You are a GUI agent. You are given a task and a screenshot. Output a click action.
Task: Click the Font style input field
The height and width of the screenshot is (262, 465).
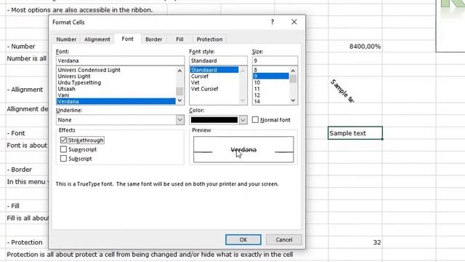tap(218, 60)
